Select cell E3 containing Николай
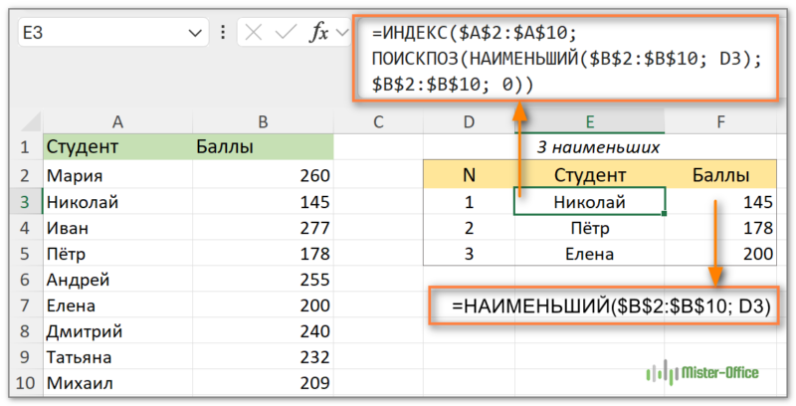This screenshot has height=406, width=796. [590, 202]
